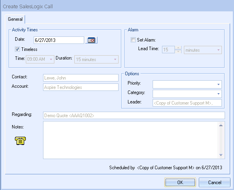Viewport: 234px width, 190px height.
Task: Click inside the Notes text area
Action: pos(131,140)
